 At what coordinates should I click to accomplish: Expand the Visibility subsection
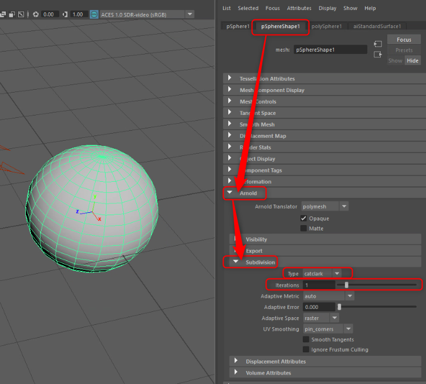(325, 239)
